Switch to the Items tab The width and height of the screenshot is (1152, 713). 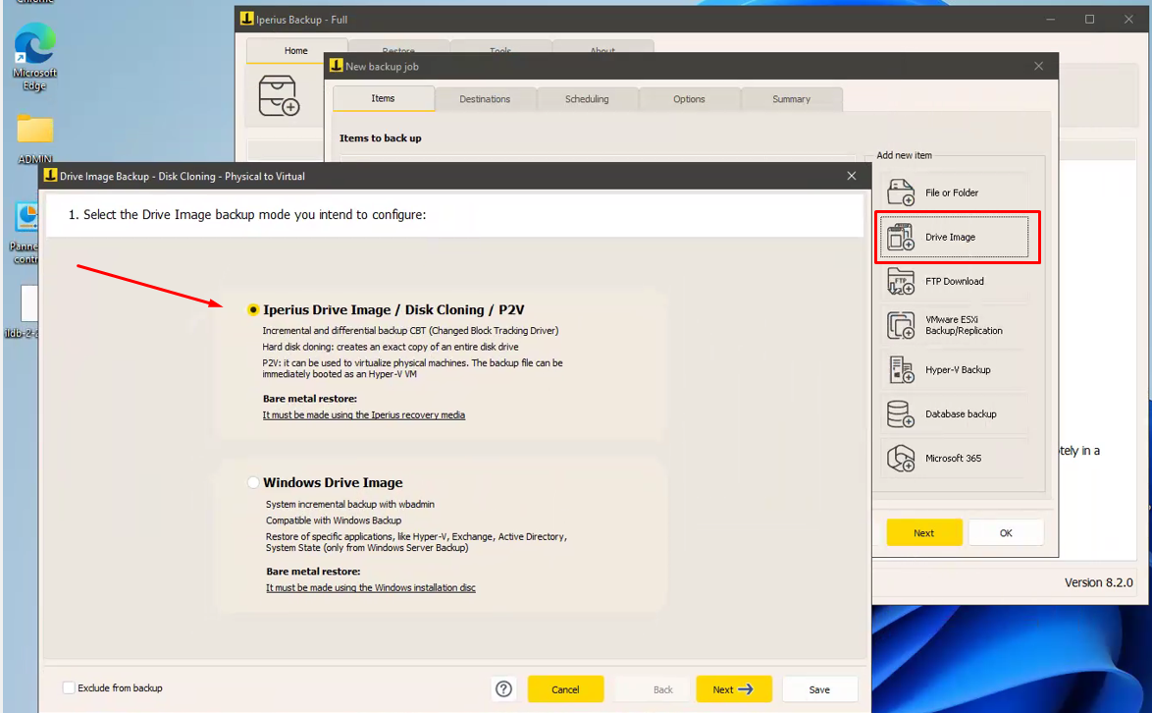pos(383,98)
